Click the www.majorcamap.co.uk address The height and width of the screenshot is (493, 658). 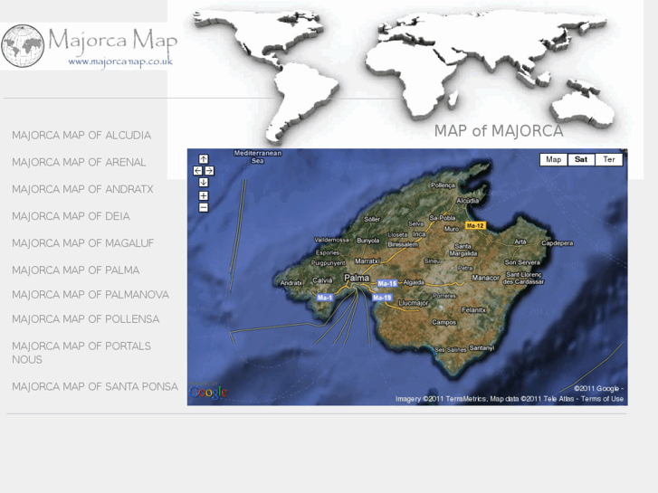pos(120,62)
